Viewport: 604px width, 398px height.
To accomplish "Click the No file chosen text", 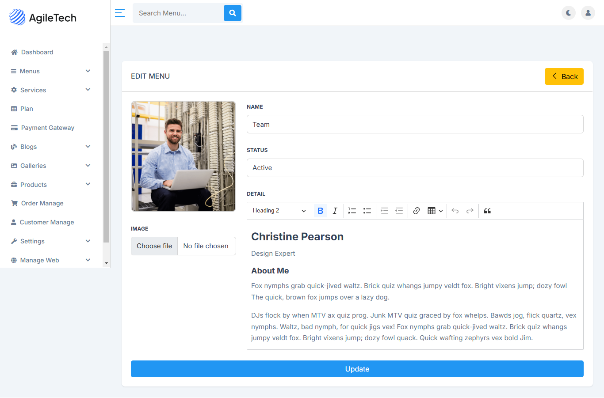I will click(x=206, y=246).
